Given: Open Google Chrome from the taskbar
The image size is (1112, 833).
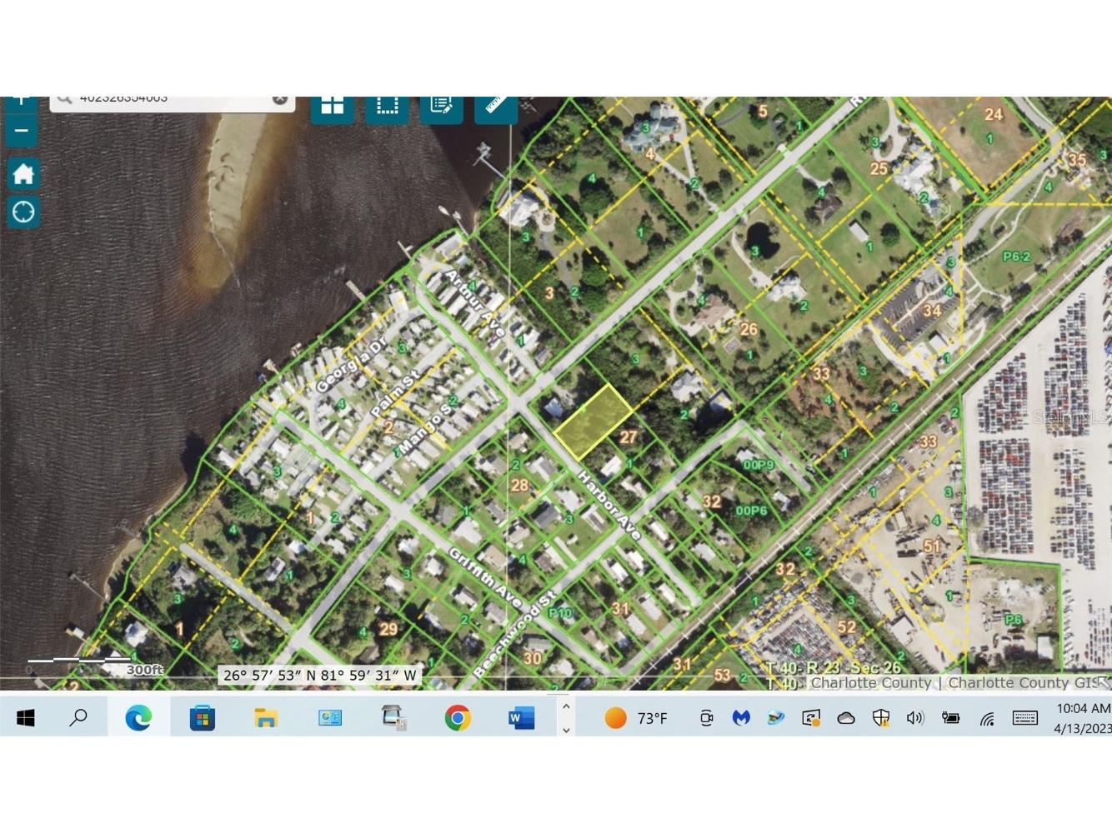Looking at the screenshot, I should (457, 716).
